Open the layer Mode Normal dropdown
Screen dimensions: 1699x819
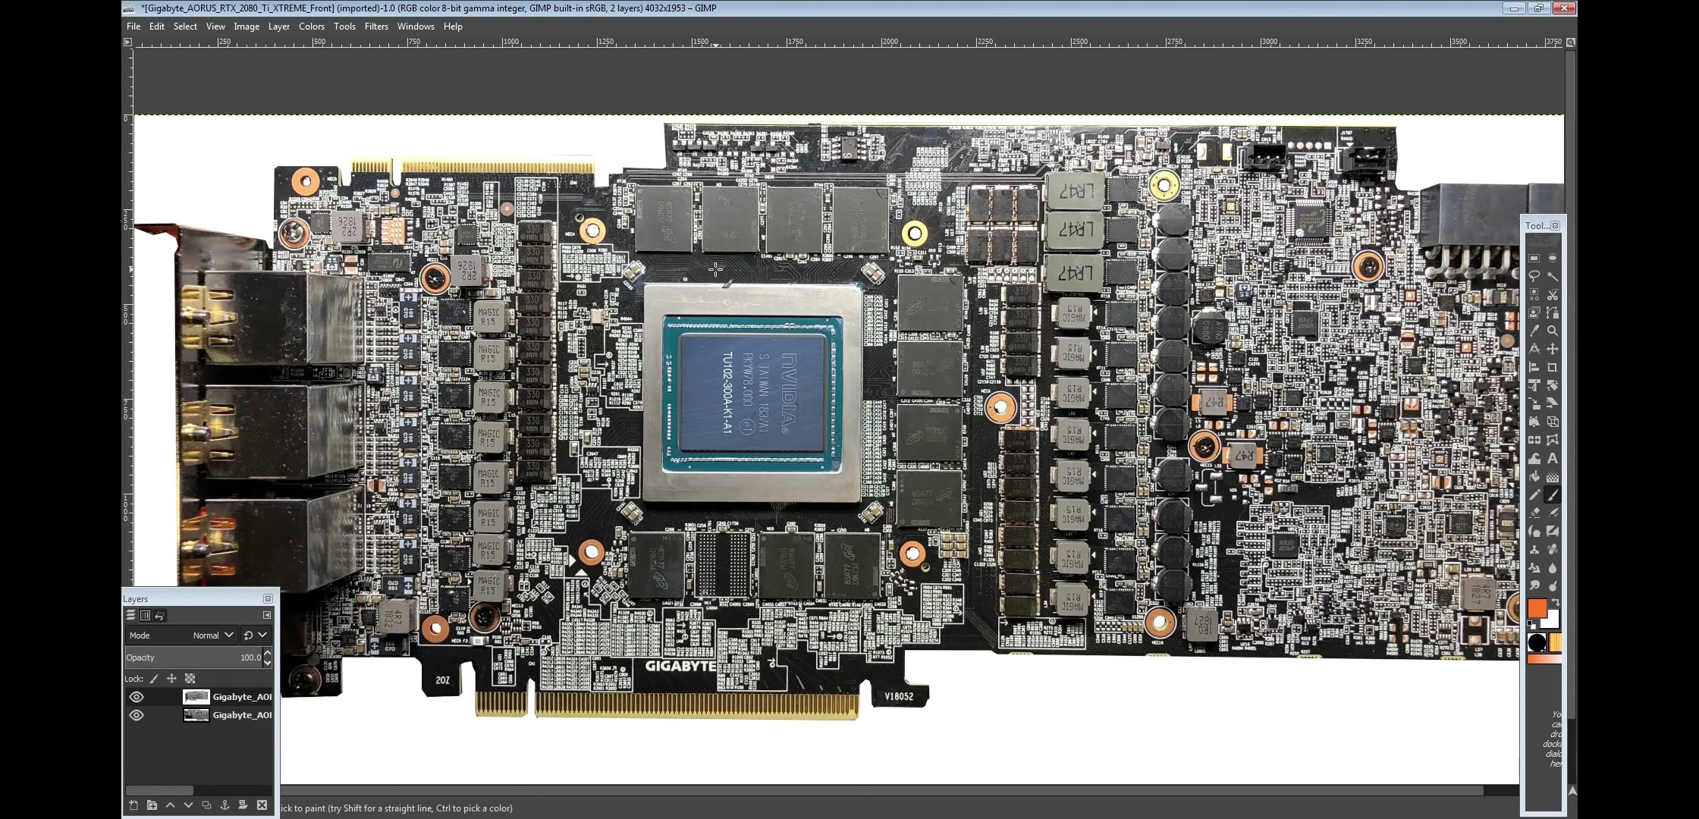181,635
